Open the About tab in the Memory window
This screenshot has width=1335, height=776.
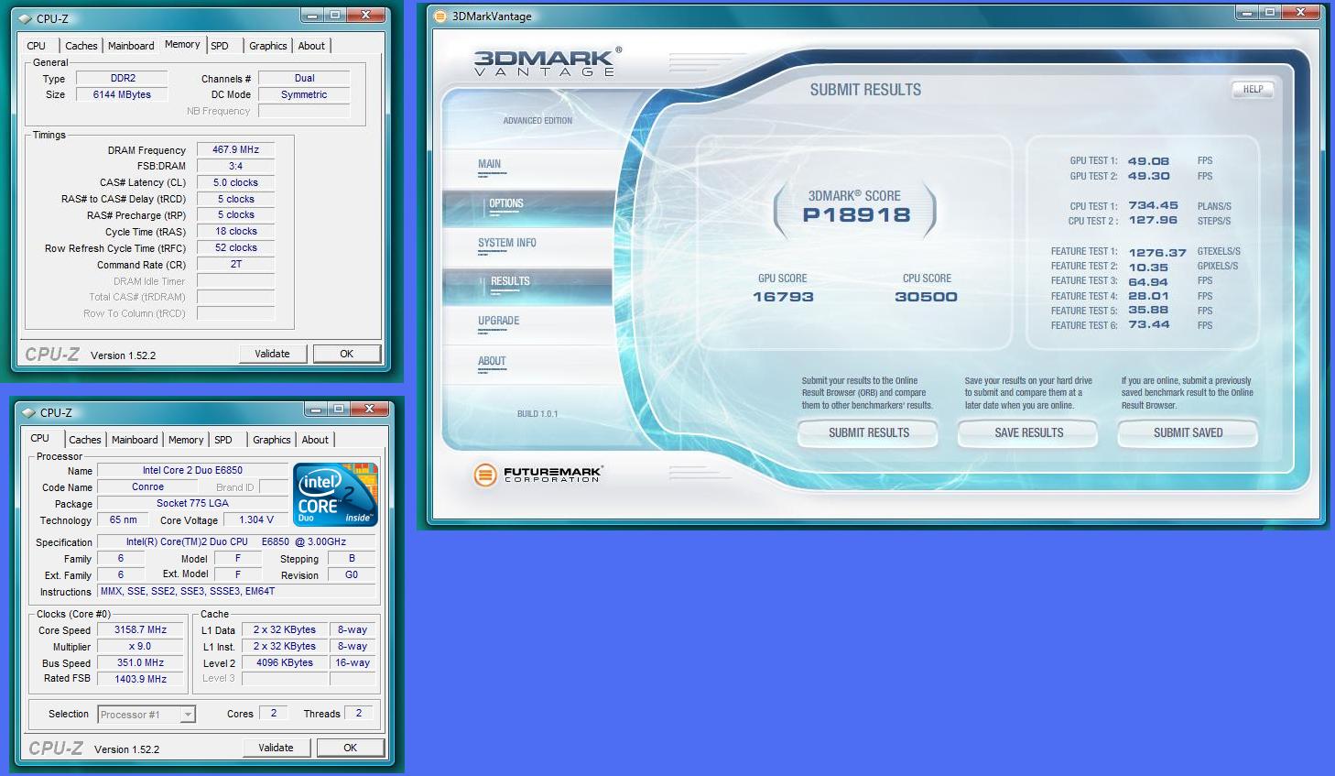point(311,46)
